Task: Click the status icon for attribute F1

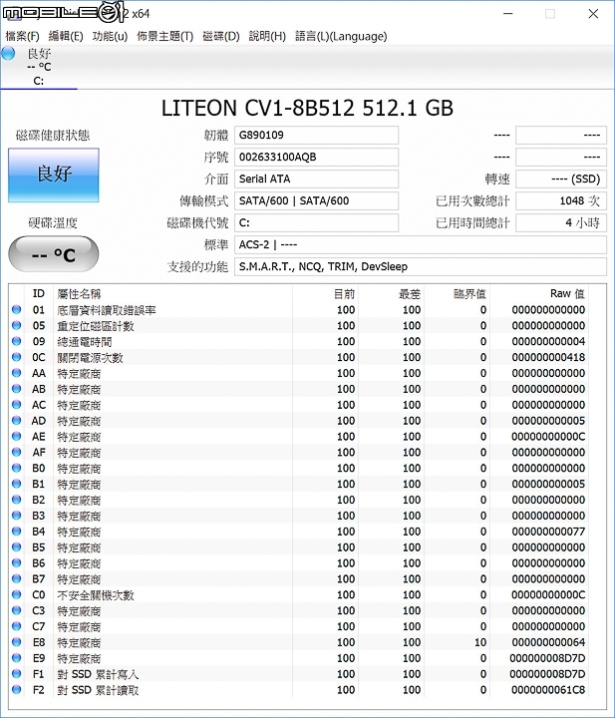Action: point(17,673)
